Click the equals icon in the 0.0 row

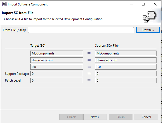[89, 67]
